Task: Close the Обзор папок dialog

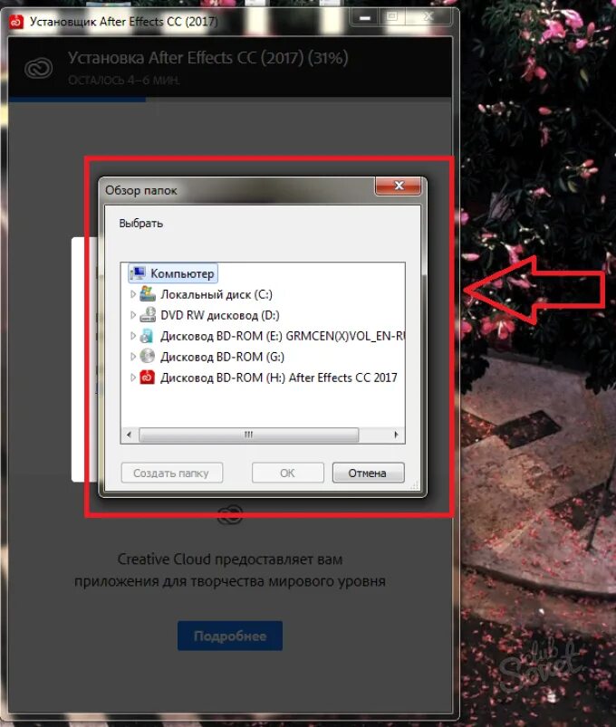Action: click(398, 186)
